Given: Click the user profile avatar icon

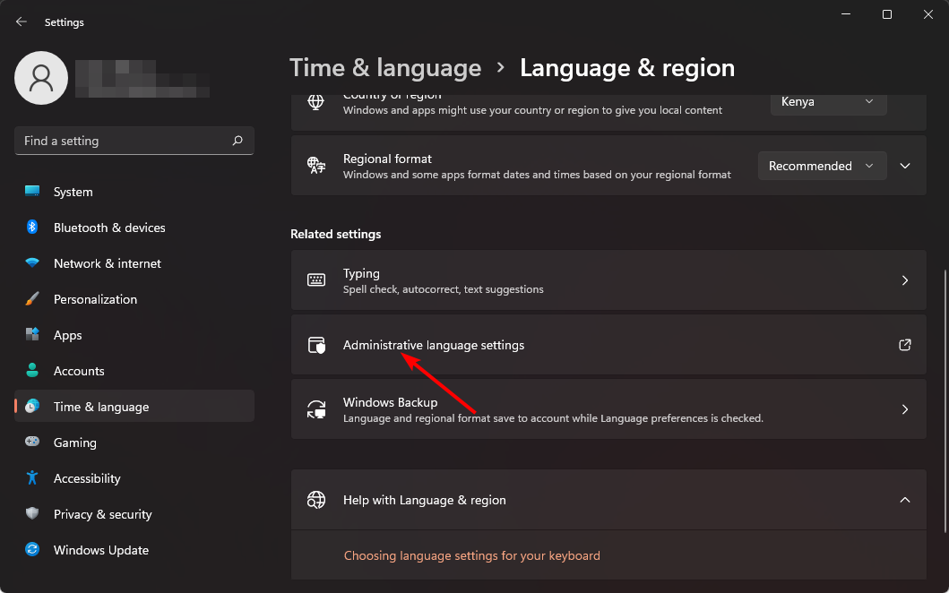Looking at the screenshot, I should click(41, 78).
